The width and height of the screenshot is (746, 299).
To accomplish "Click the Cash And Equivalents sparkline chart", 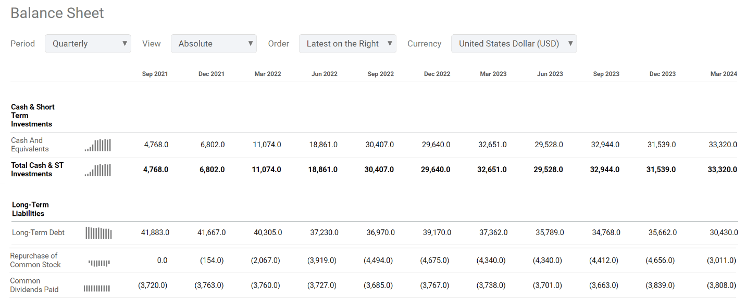I will (x=98, y=145).
